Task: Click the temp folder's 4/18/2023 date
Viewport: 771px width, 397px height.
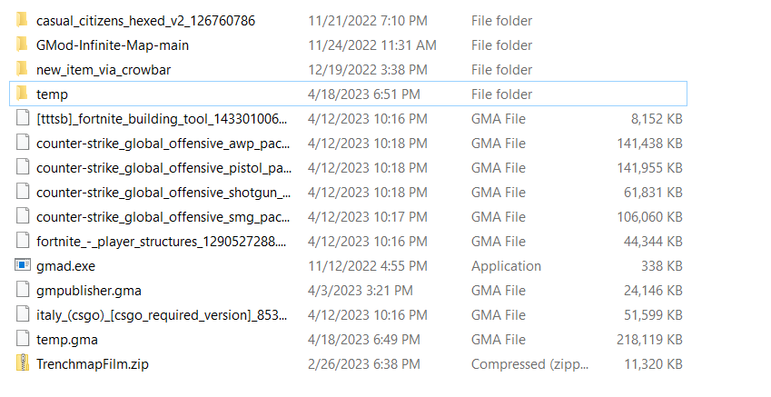Action: click(x=363, y=94)
